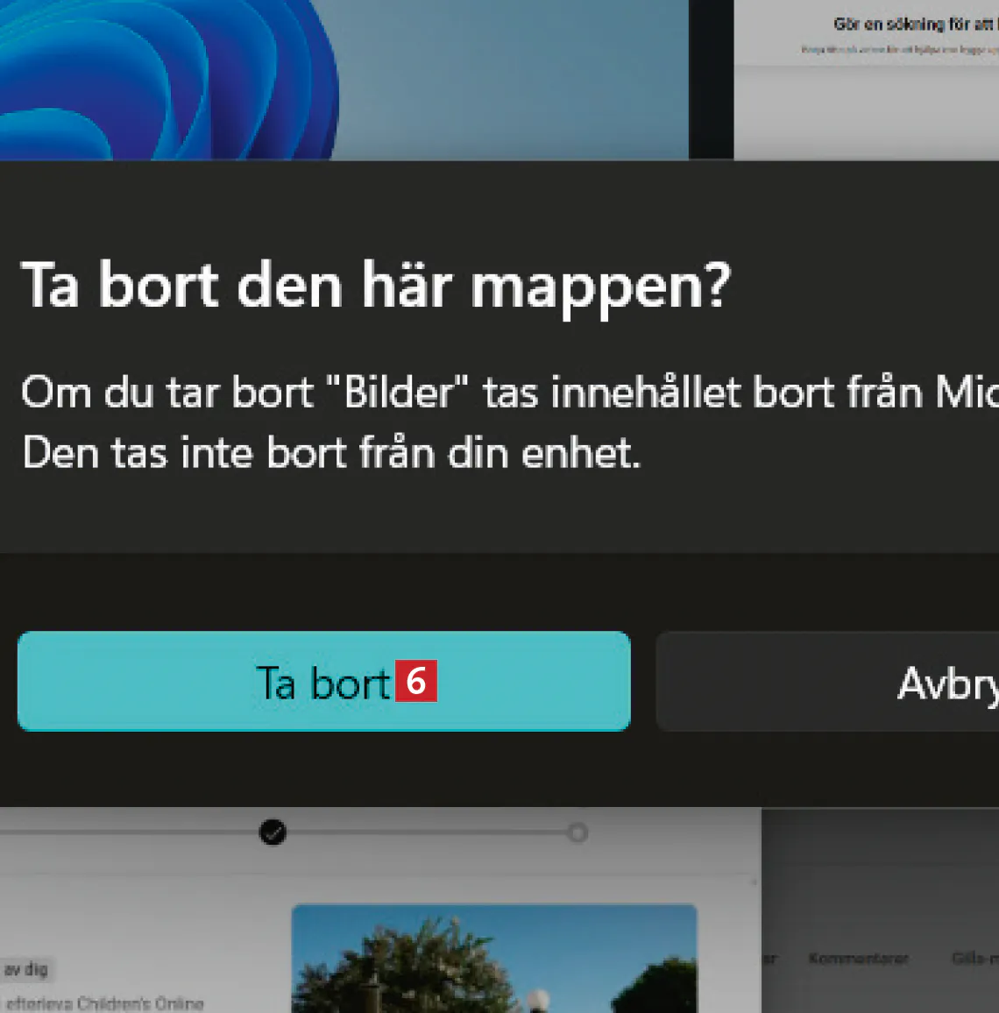
Task: Click the small grey subtitle under "Gör en sökning"
Action: [x=899, y=50]
